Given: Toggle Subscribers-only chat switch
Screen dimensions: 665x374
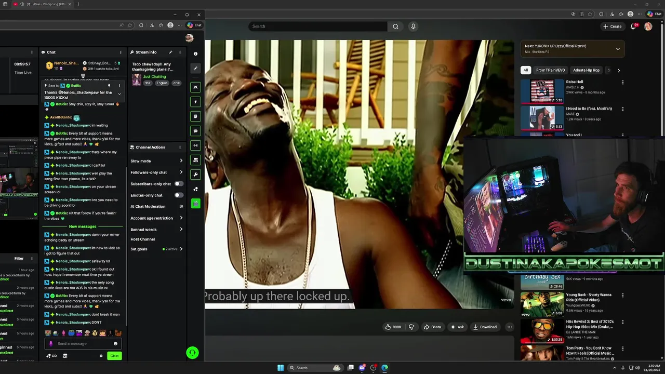Looking at the screenshot, I should [x=178, y=184].
